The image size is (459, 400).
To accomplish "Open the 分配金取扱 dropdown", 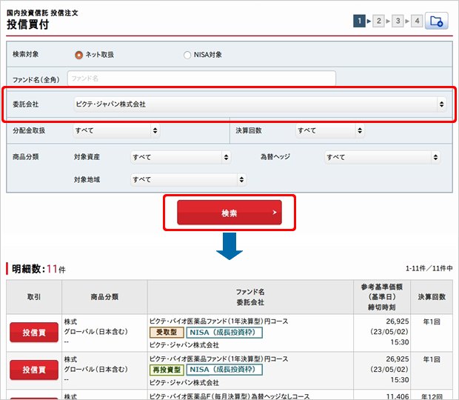I will point(116,130).
